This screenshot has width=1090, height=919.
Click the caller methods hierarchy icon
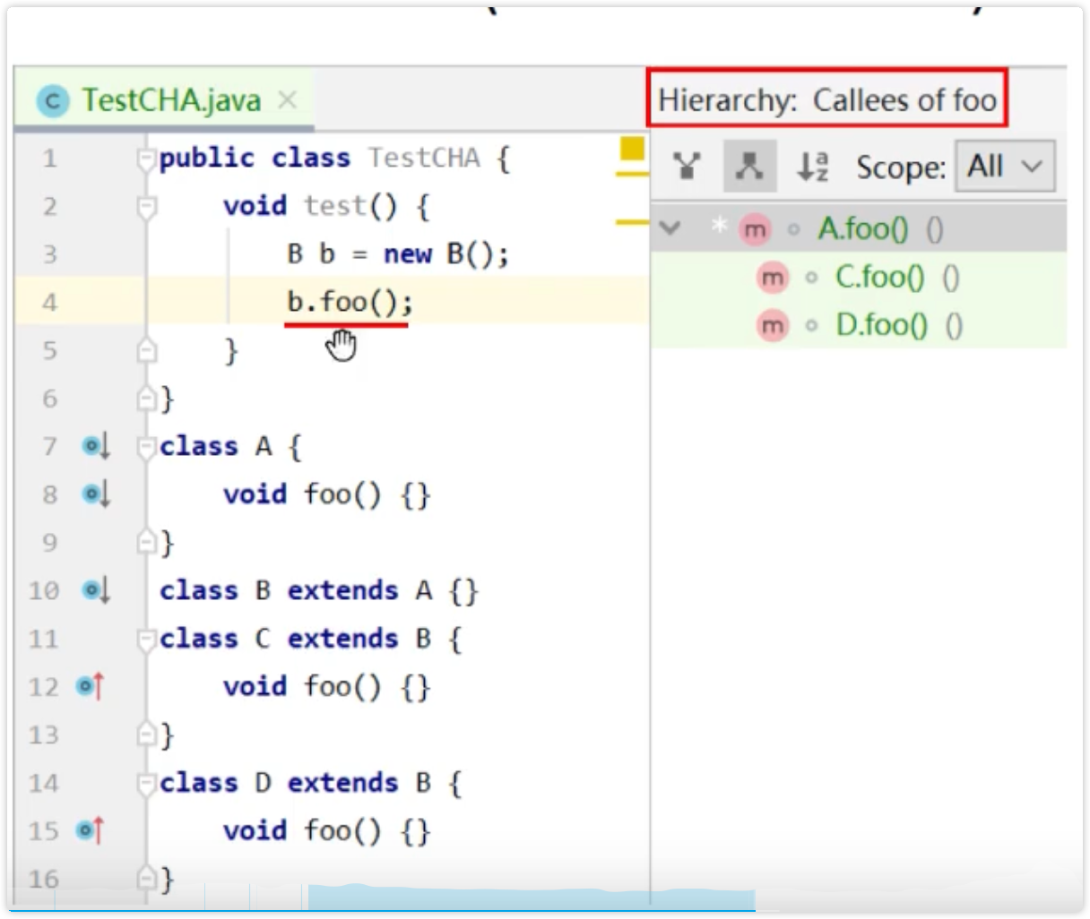[x=688, y=167]
